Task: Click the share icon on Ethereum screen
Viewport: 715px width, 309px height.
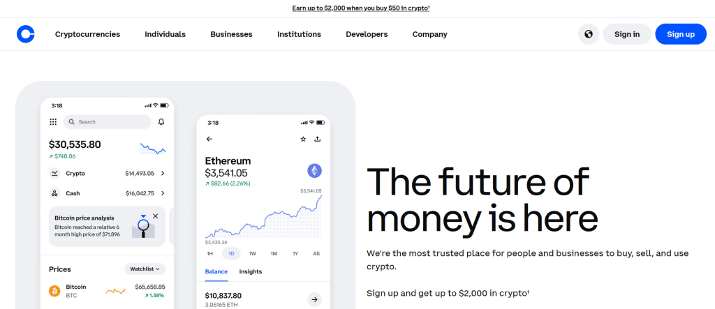Action: click(318, 139)
